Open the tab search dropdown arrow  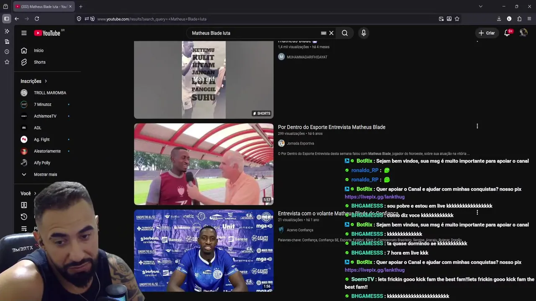coord(480,6)
